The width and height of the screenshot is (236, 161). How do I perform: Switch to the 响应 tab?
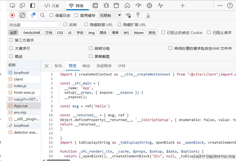[86, 66]
